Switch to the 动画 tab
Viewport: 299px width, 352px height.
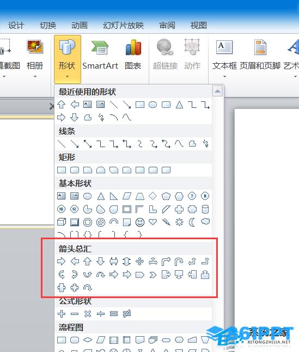tap(80, 26)
